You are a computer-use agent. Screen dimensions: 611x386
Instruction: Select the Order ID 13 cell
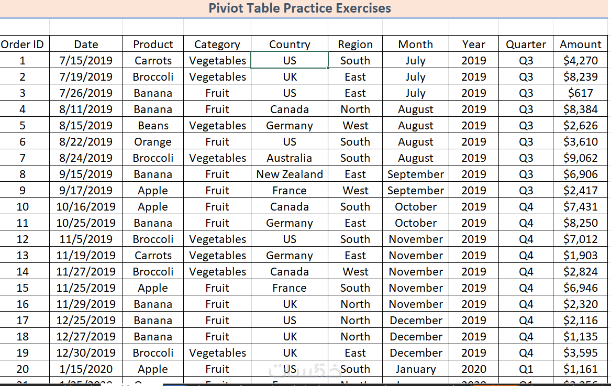click(23, 256)
